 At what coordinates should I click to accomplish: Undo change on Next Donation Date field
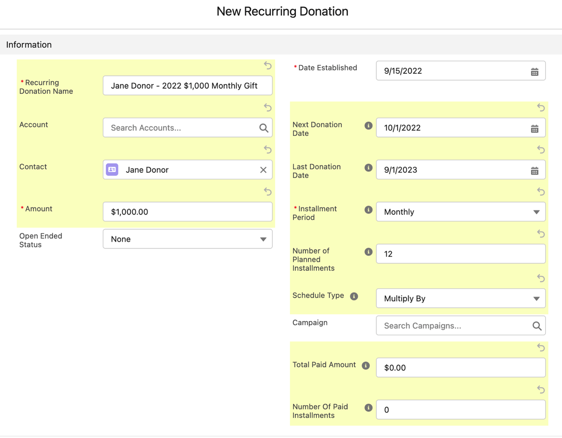tap(541, 107)
